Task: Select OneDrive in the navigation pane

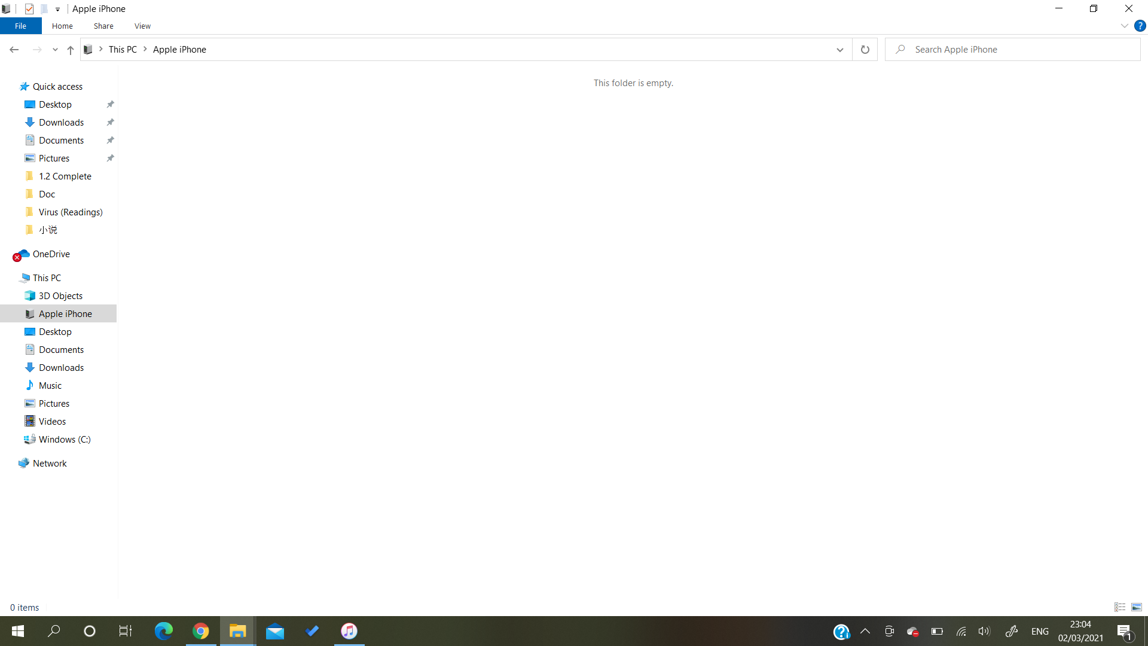Action: point(51,254)
